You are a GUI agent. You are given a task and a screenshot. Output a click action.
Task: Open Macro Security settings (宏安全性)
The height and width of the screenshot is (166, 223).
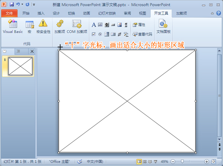coord(43,26)
